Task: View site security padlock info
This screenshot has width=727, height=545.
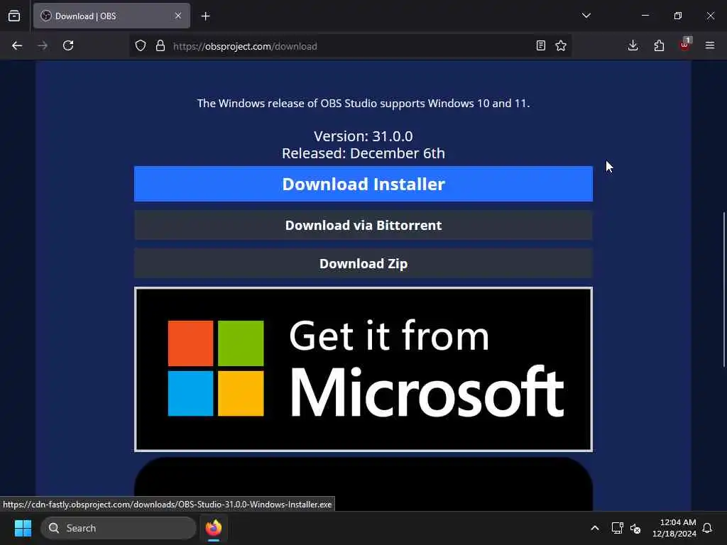Action: (x=160, y=45)
